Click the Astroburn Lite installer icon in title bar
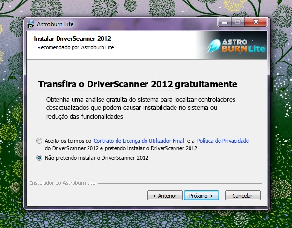Image resolution: width=292 pixels, height=228 pixels. pos(31,24)
